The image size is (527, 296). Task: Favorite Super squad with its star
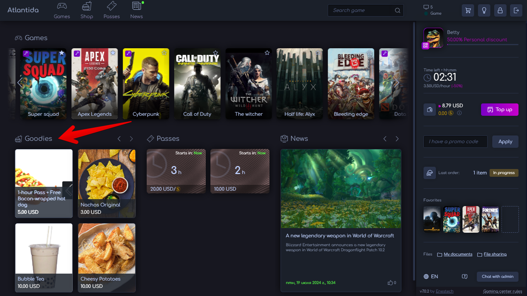click(x=61, y=53)
